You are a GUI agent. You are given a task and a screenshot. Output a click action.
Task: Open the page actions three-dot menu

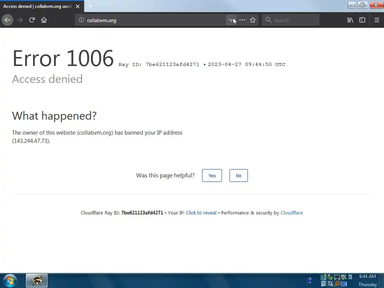click(242, 20)
